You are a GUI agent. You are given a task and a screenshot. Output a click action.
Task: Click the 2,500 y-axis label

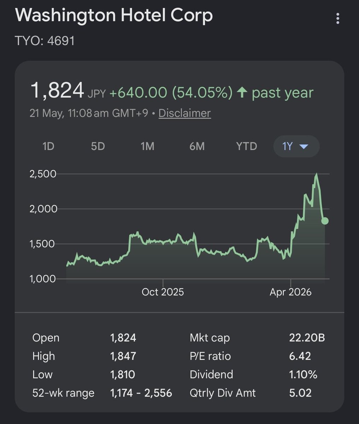tap(43, 174)
